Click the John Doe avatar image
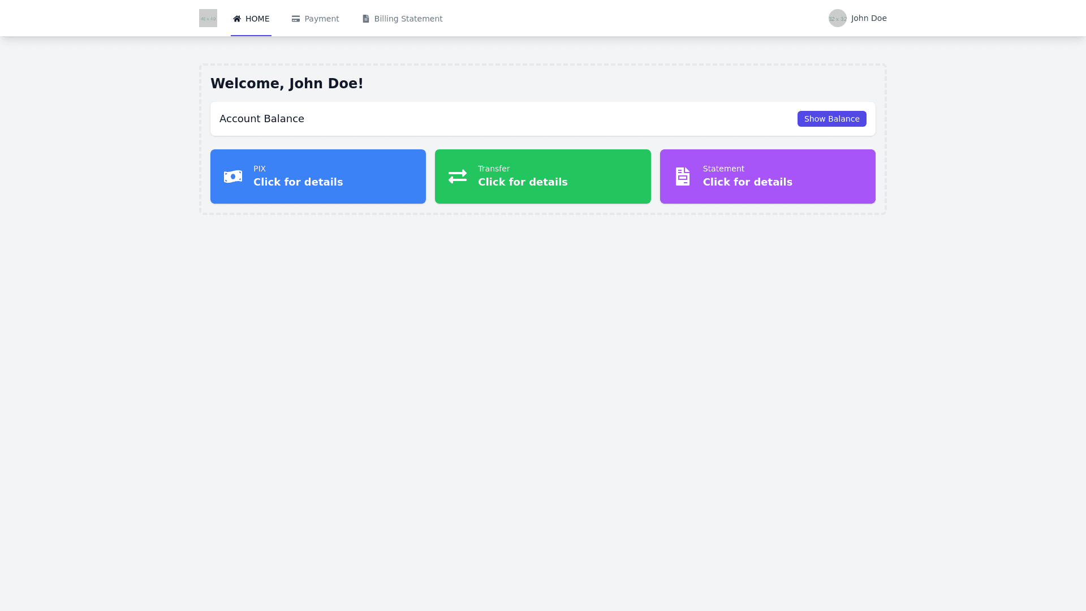 838,18
